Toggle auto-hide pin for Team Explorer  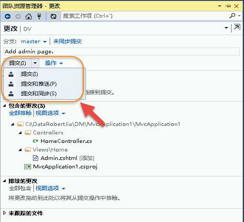[228, 6]
